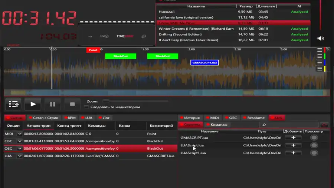The image size is (334, 188).
Task: Select the GMASCRIPT.lua marker on the waveform
Action: tap(204, 63)
